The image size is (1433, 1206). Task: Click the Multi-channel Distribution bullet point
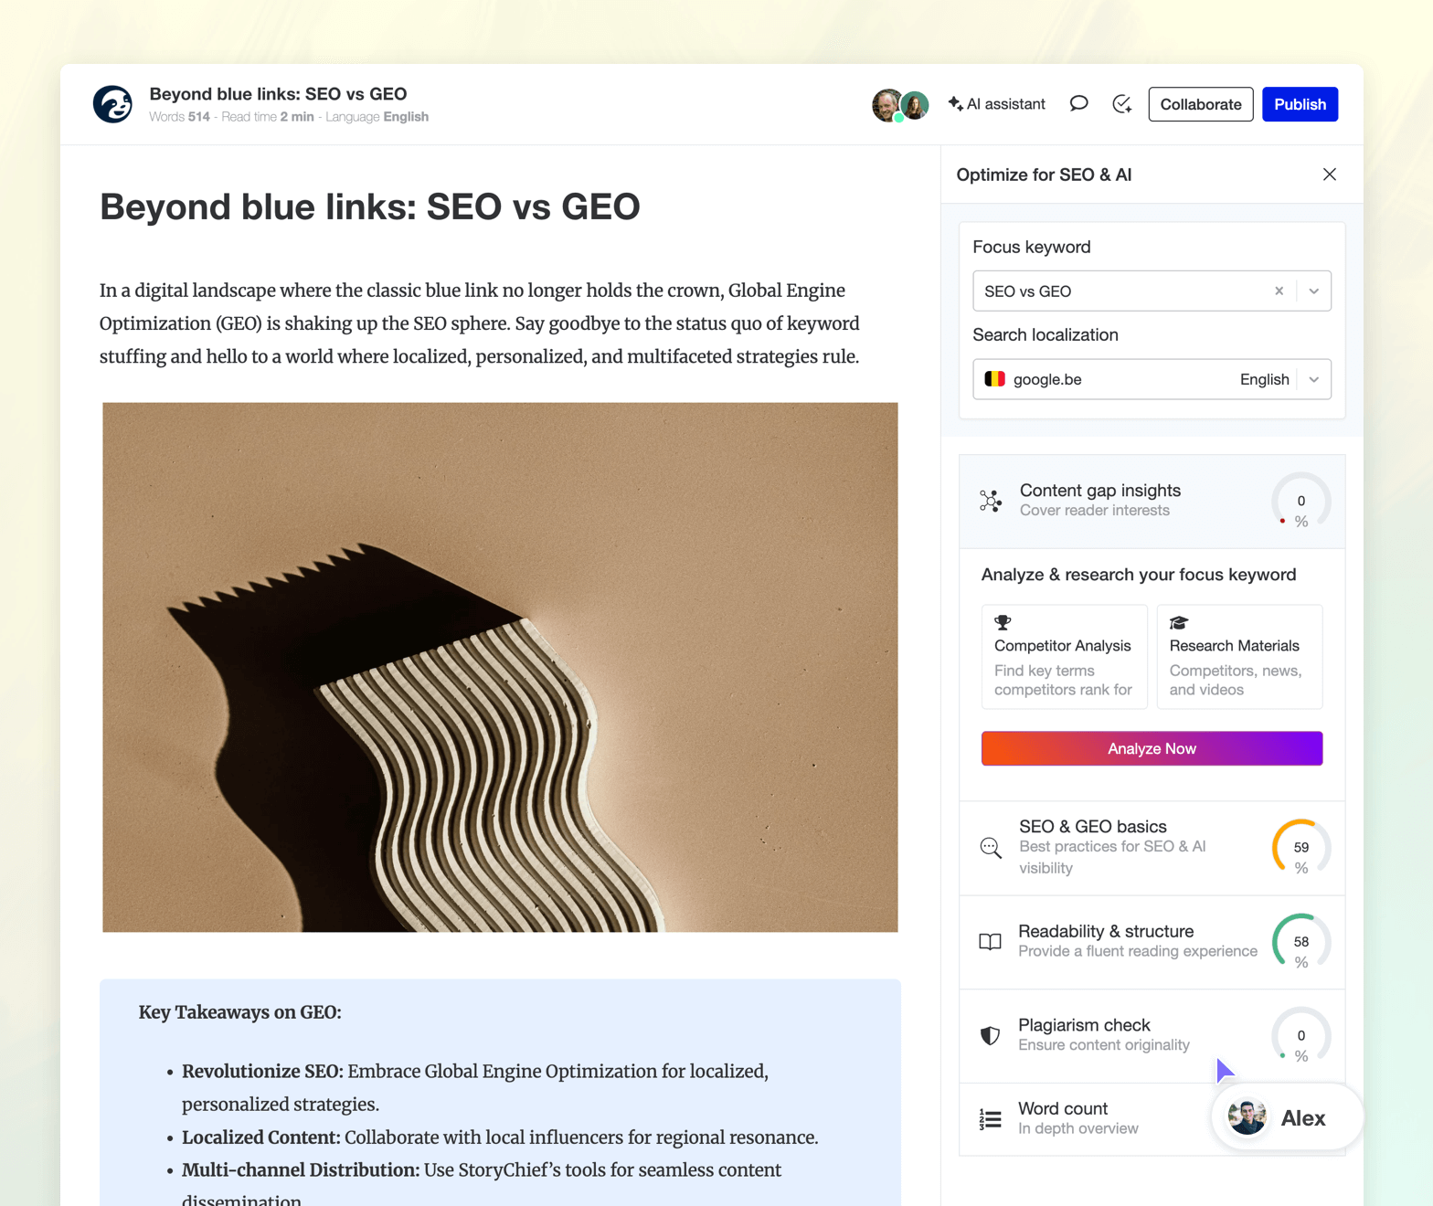(482, 1185)
